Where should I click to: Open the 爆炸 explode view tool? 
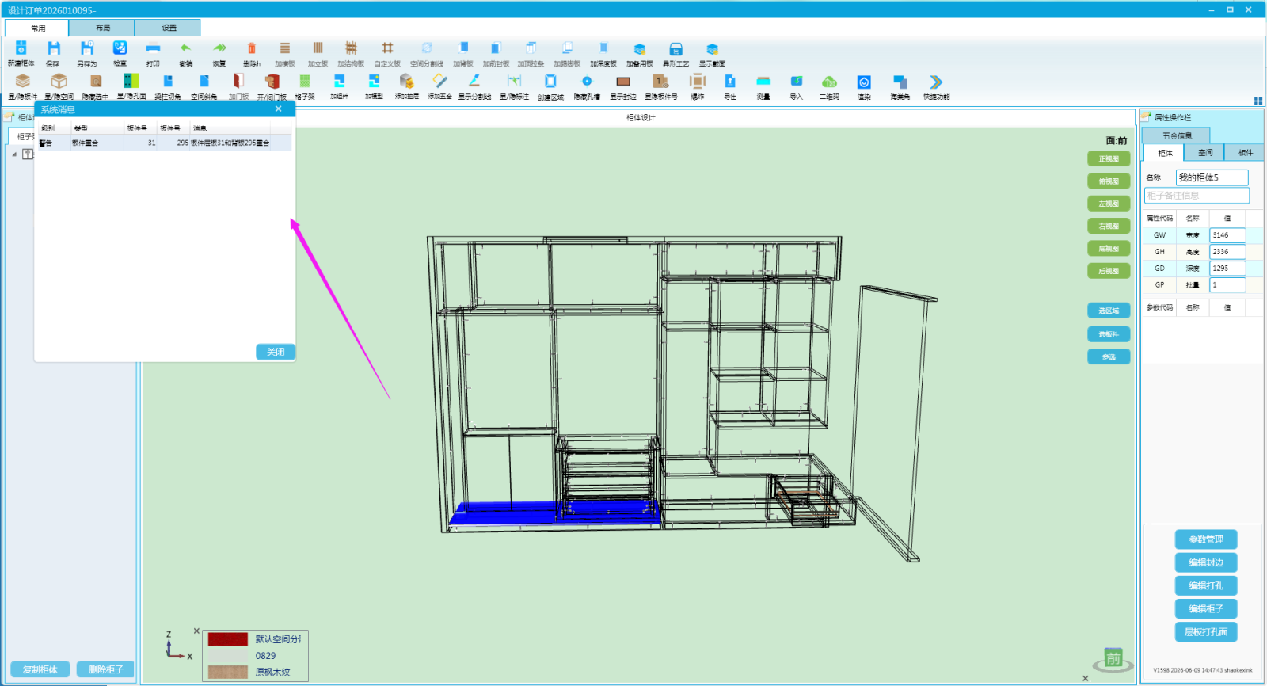coord(698,86)
